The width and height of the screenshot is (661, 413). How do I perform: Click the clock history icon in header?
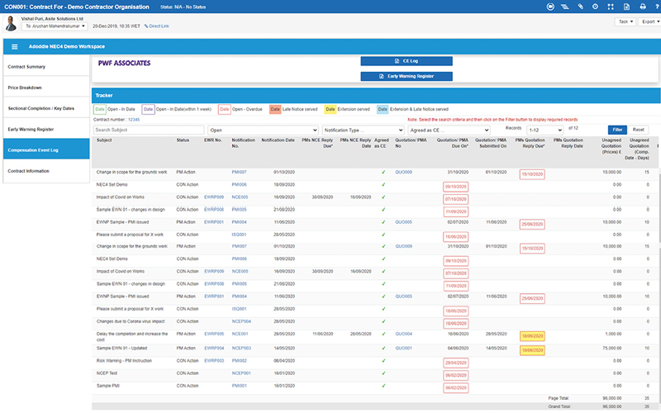pyautogui.click(x=595, y=7)
